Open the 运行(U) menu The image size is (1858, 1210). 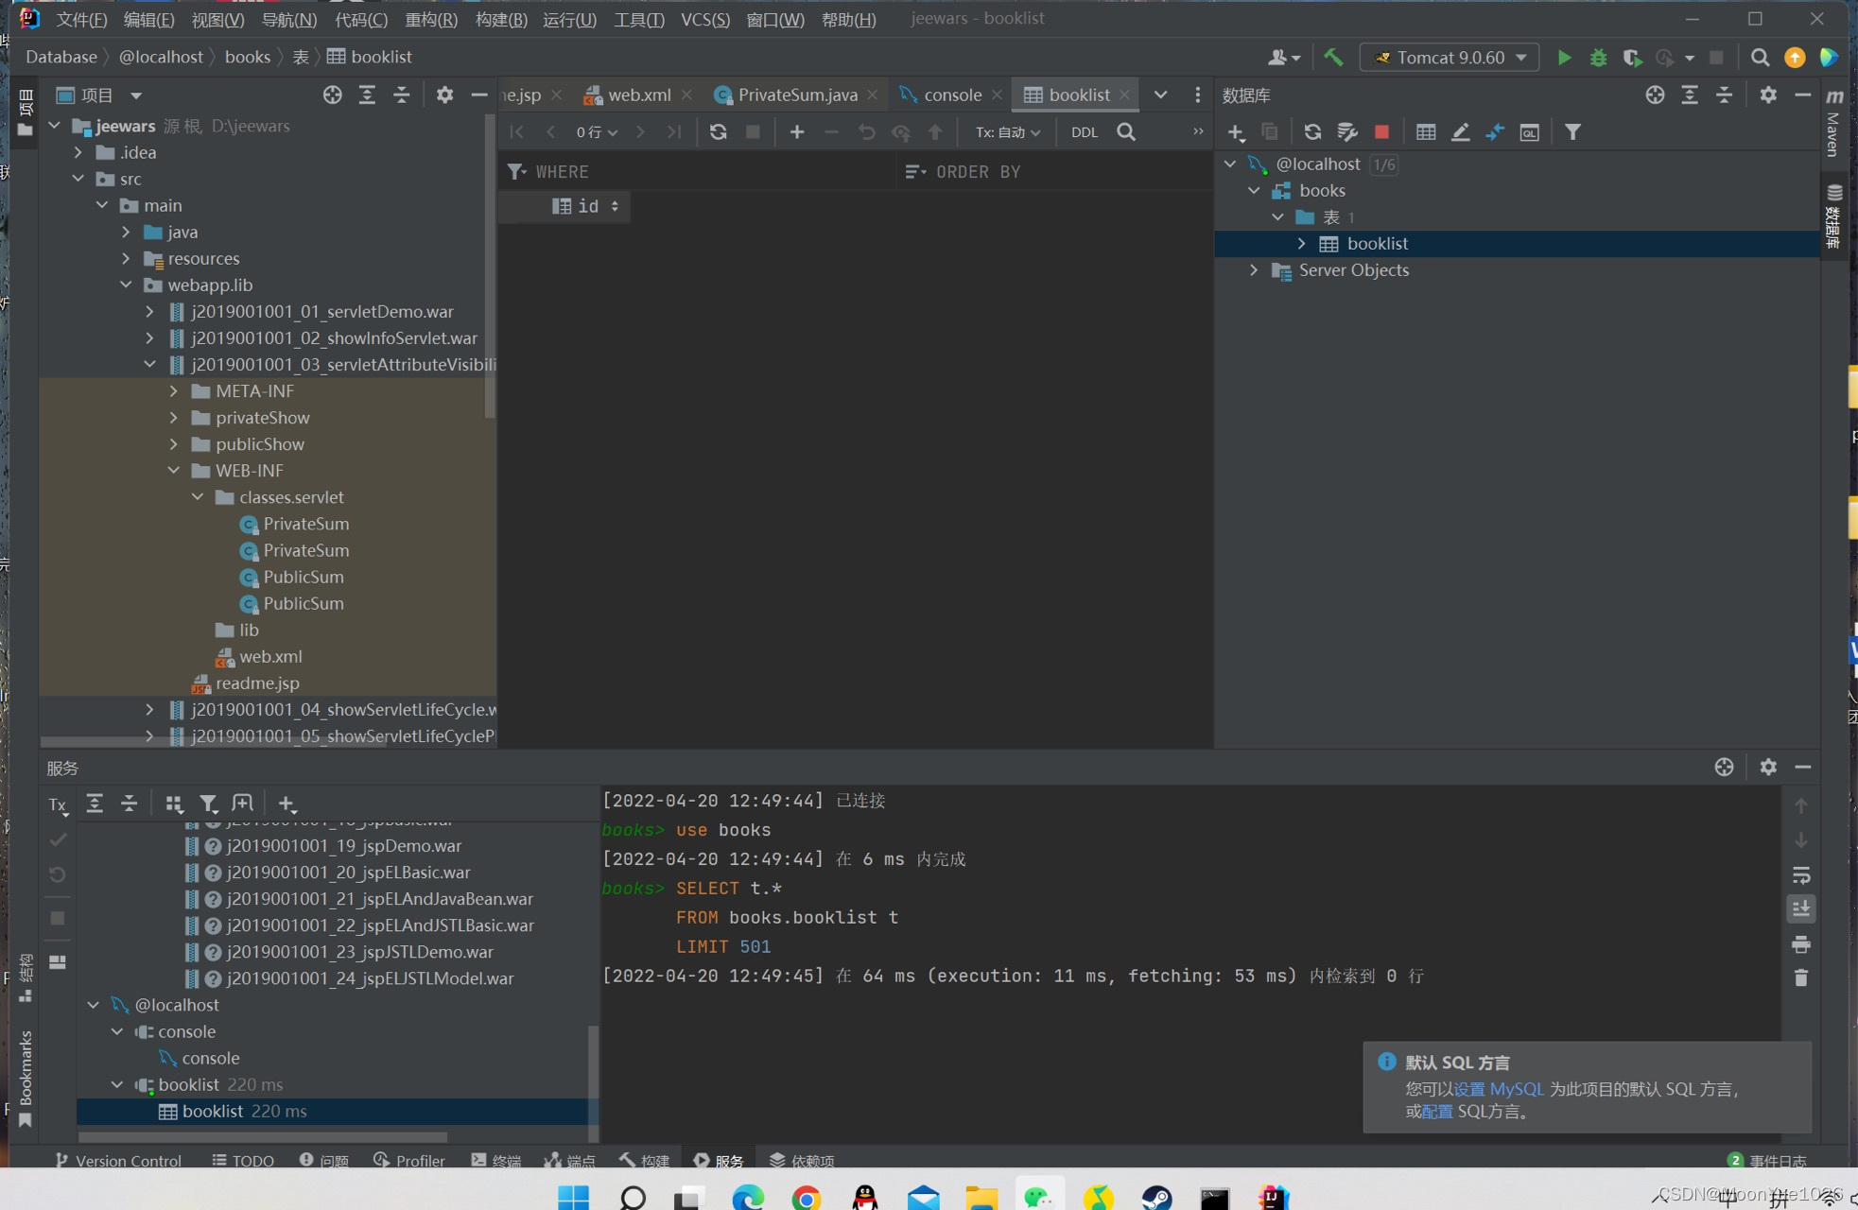[569, 19]
